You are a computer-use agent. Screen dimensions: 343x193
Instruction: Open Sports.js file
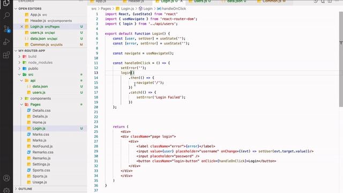(50, 176)
